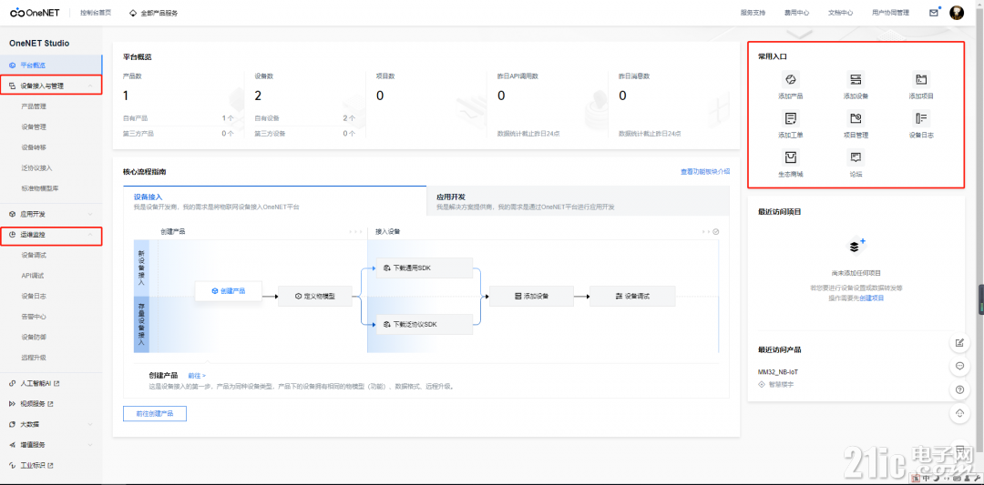Click the 第三方设备 count row
984x485 pixels.
click(x=305, y=134)
